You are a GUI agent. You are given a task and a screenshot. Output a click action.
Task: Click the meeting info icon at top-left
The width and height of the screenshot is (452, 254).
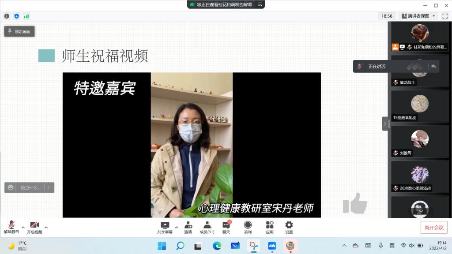pos(7,16)
